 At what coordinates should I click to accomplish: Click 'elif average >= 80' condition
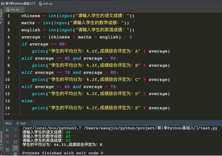tap(69, 58)
